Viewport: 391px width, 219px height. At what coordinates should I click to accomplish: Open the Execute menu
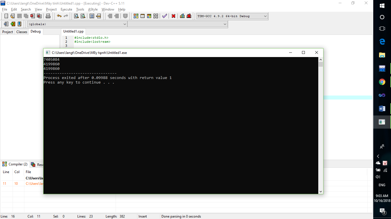click(x=66, y=9)
